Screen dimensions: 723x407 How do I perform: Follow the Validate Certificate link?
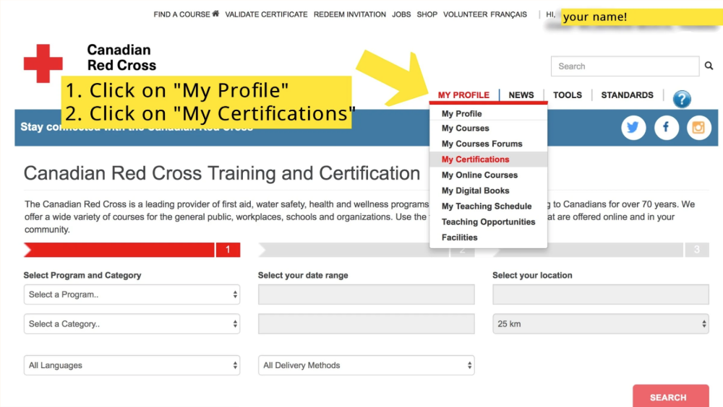pos(266,14)
